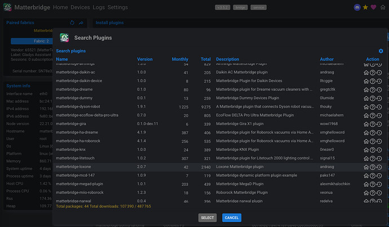Click version history icon for matterbridge-mcd-147

(x=379, y=176)
